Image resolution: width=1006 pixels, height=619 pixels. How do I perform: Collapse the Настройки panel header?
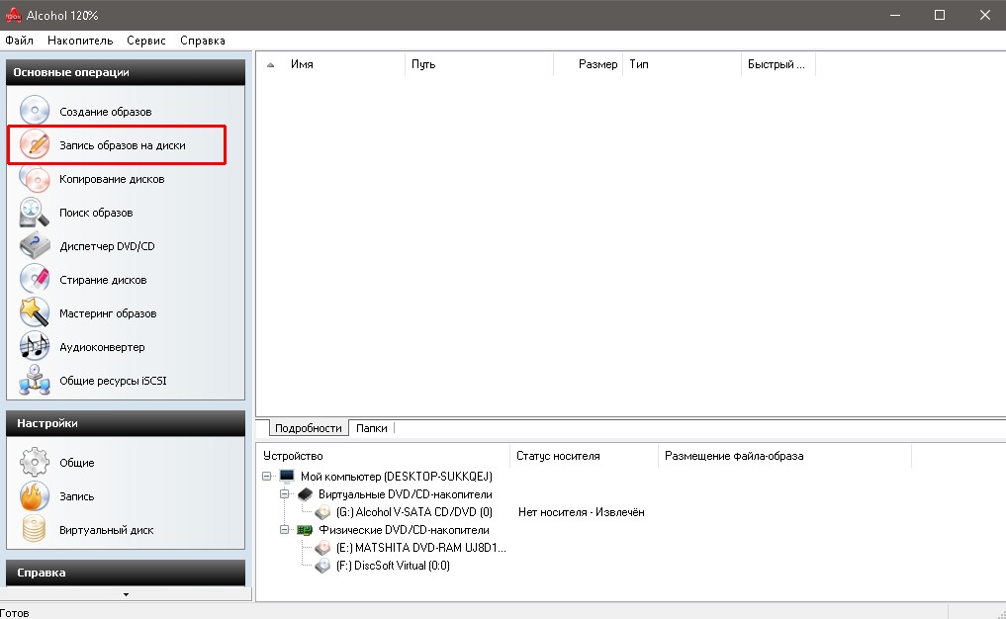pyautogui.click(x=126, y=423)
